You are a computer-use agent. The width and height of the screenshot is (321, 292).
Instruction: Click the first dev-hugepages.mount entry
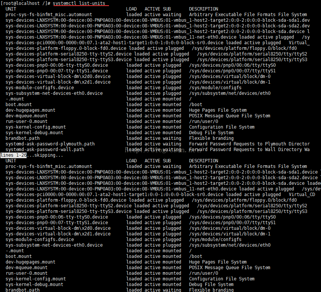(30, 110)
